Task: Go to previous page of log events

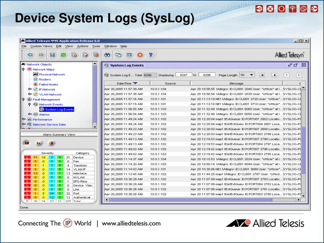Action: tap(274, 75)
